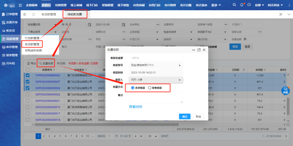Image resolution: width=293 pixels, height=146 pixels.
Task: Switch to the 收货款管理 tab
Action: pos(49,14)
